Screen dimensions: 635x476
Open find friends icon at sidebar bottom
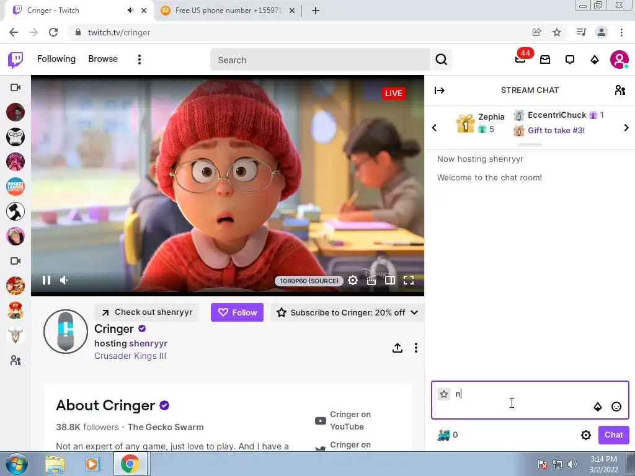coord(16,360)
